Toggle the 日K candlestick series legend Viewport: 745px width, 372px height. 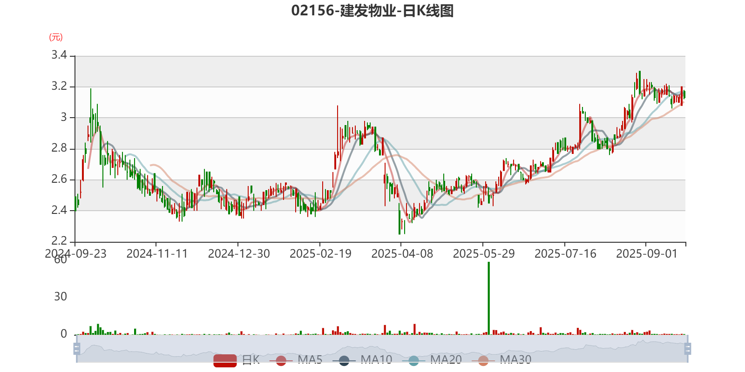click(237, 360)
